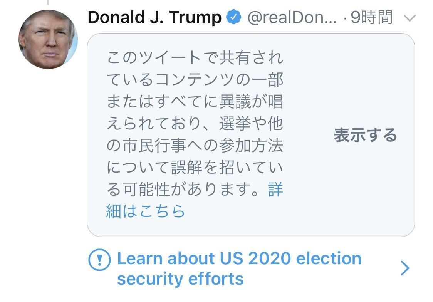The height and width of the screenshot is (302, 433).
Task: Click the dot separator before 9時間
Action: click(345, 18)
